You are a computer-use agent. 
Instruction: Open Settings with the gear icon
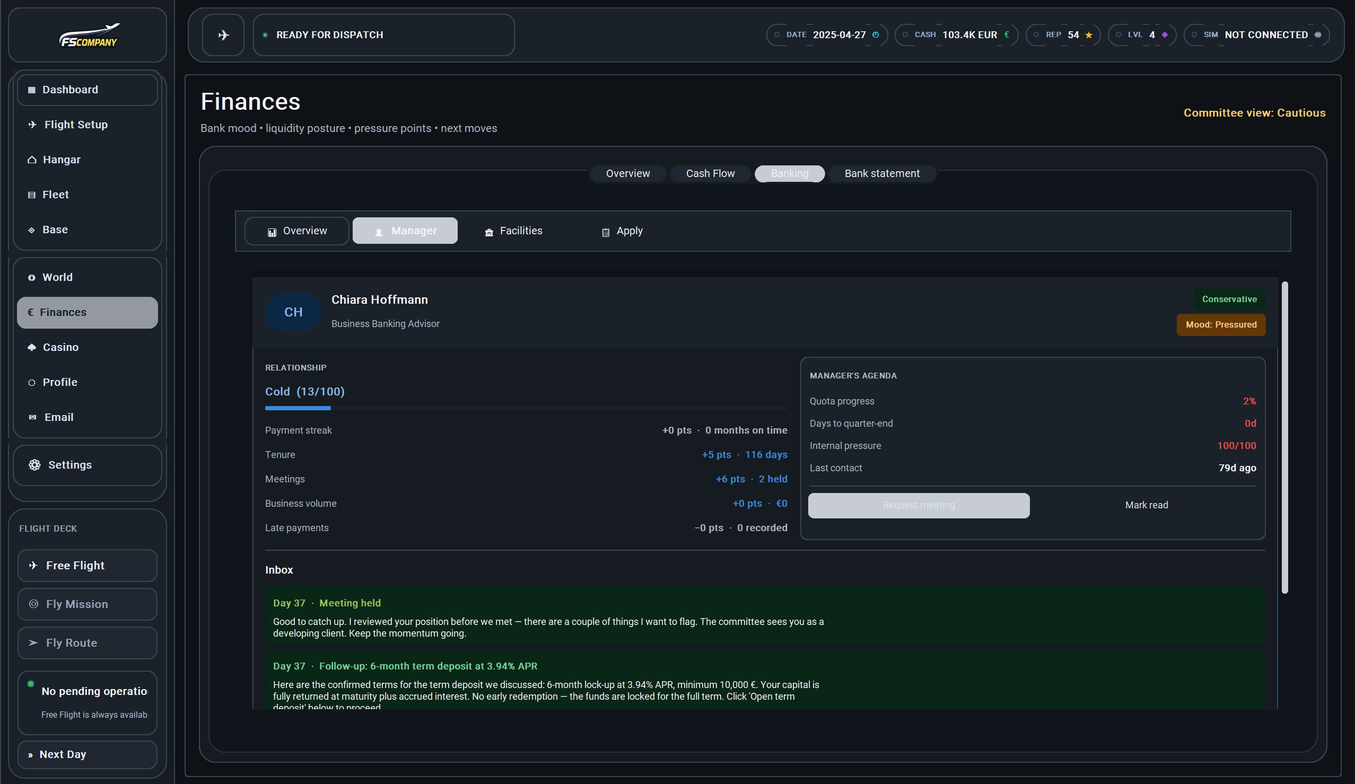click(34, 465)
